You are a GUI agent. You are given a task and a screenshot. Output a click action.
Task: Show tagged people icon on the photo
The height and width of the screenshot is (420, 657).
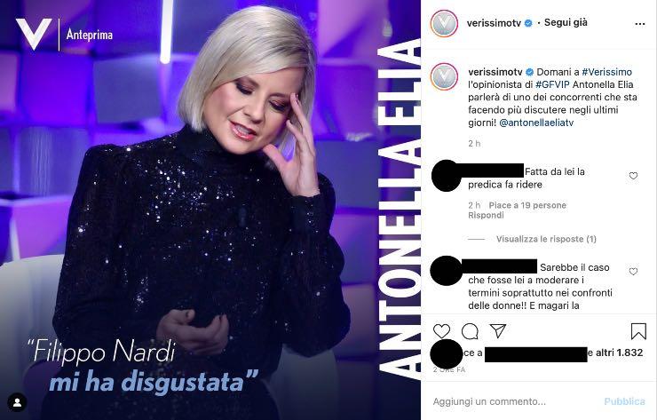[17, 403]
